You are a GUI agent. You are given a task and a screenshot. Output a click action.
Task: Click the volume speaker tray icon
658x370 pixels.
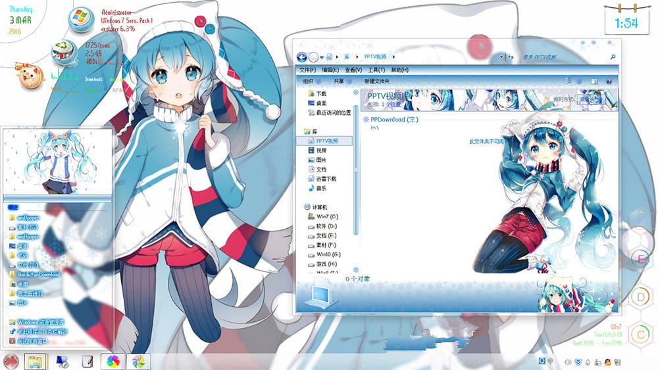click(x=568, y=361)
